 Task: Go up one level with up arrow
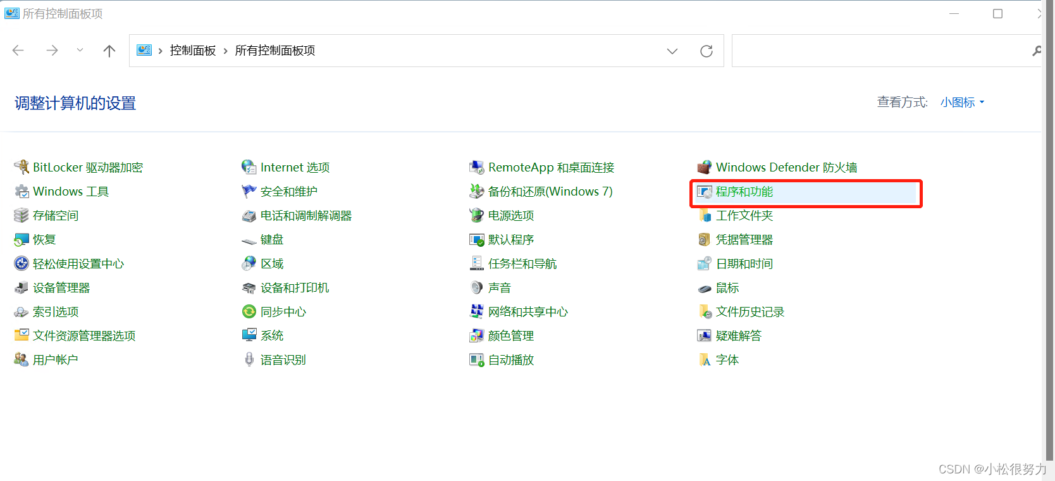coord(109,51)
